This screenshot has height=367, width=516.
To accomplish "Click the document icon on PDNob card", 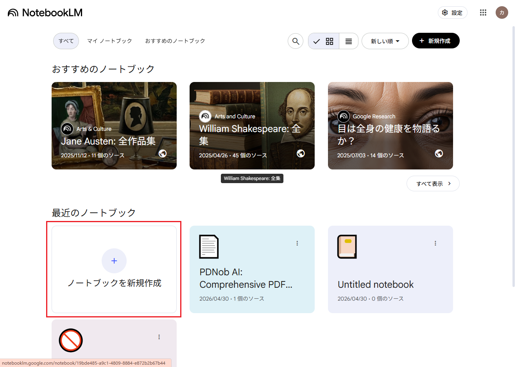I will click(209, 247).
